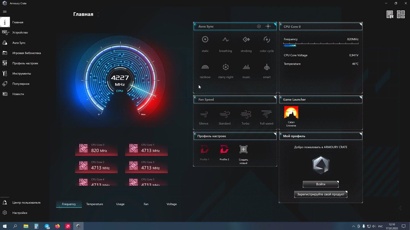
Task: Open Настройки at sidebar bottom
Action: (20, 213)
